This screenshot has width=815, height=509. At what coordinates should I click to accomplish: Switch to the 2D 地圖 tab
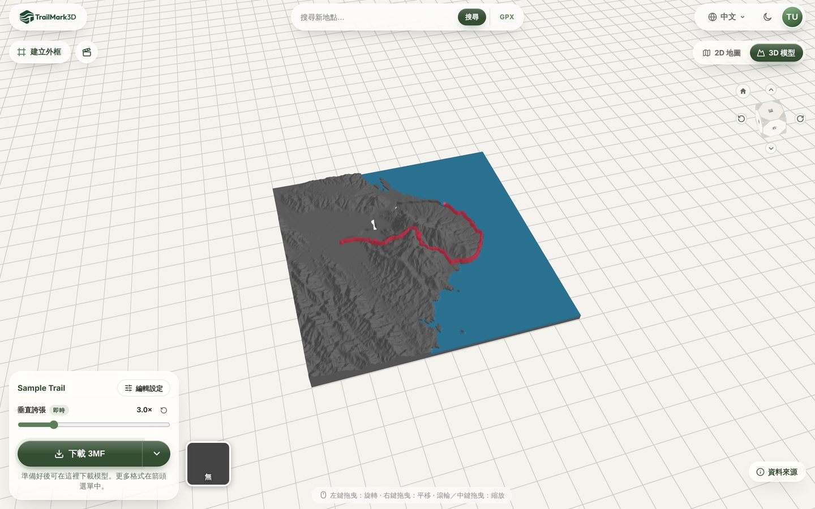(x=722, y=53)
